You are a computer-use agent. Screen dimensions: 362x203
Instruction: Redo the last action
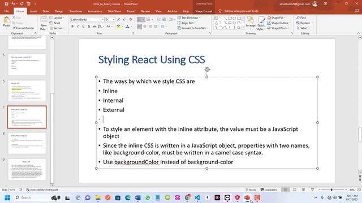click(x=21, y=4)
